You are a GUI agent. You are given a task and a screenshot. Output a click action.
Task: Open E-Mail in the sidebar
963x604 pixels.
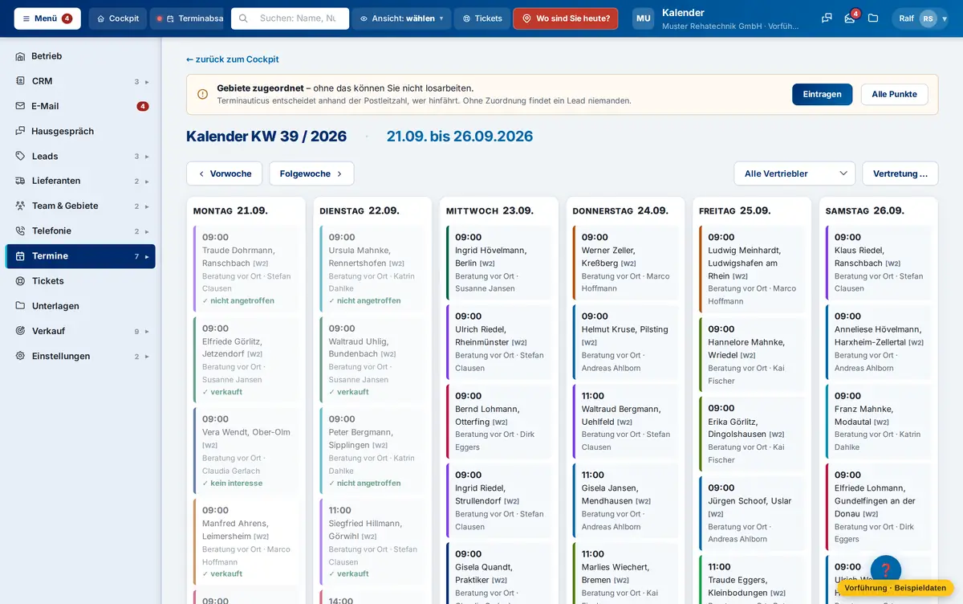80,106
